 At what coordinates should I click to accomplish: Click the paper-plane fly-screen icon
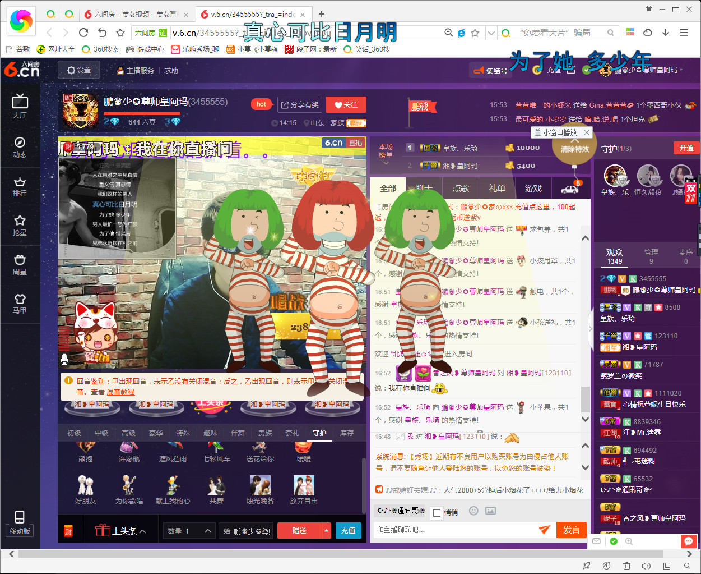pyautogui.click(x=544, y=530)
